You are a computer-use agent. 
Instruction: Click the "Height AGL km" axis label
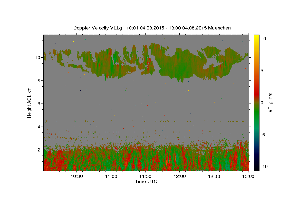pos(30,103)
